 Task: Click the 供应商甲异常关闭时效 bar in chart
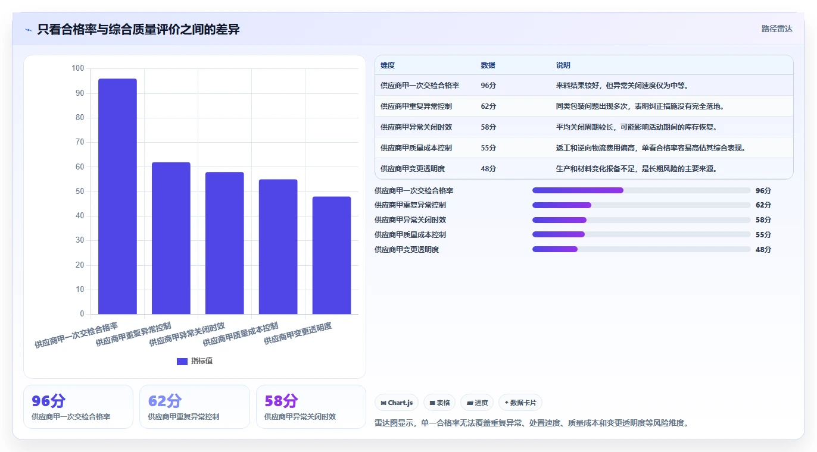coord(224,243)
